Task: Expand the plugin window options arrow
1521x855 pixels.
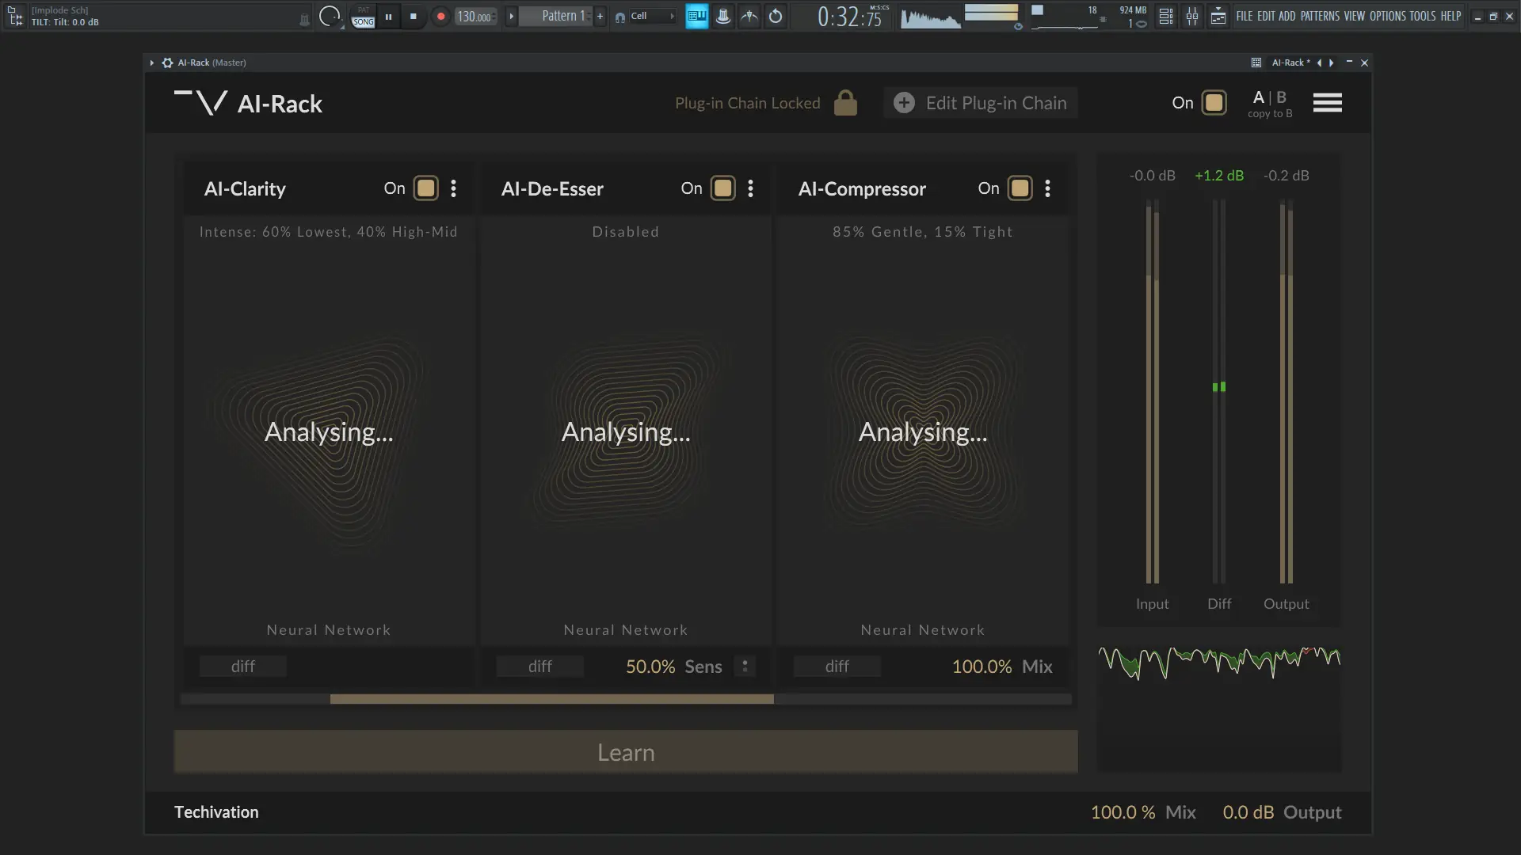Action: 151,63
